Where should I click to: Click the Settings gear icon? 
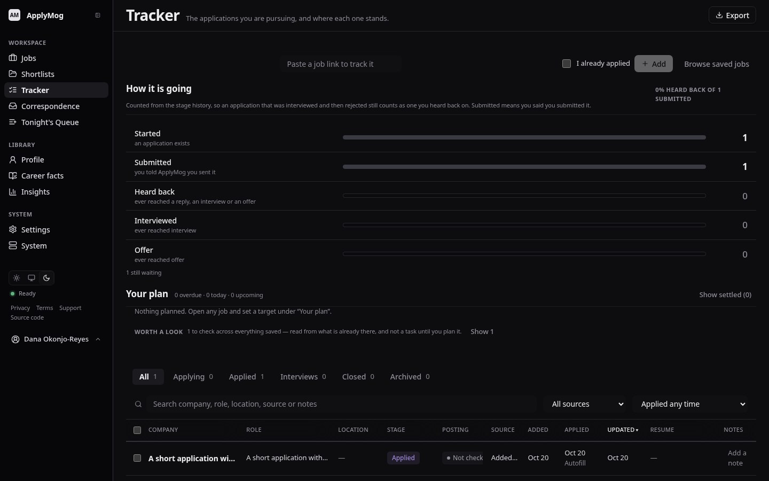click(13, 229)
